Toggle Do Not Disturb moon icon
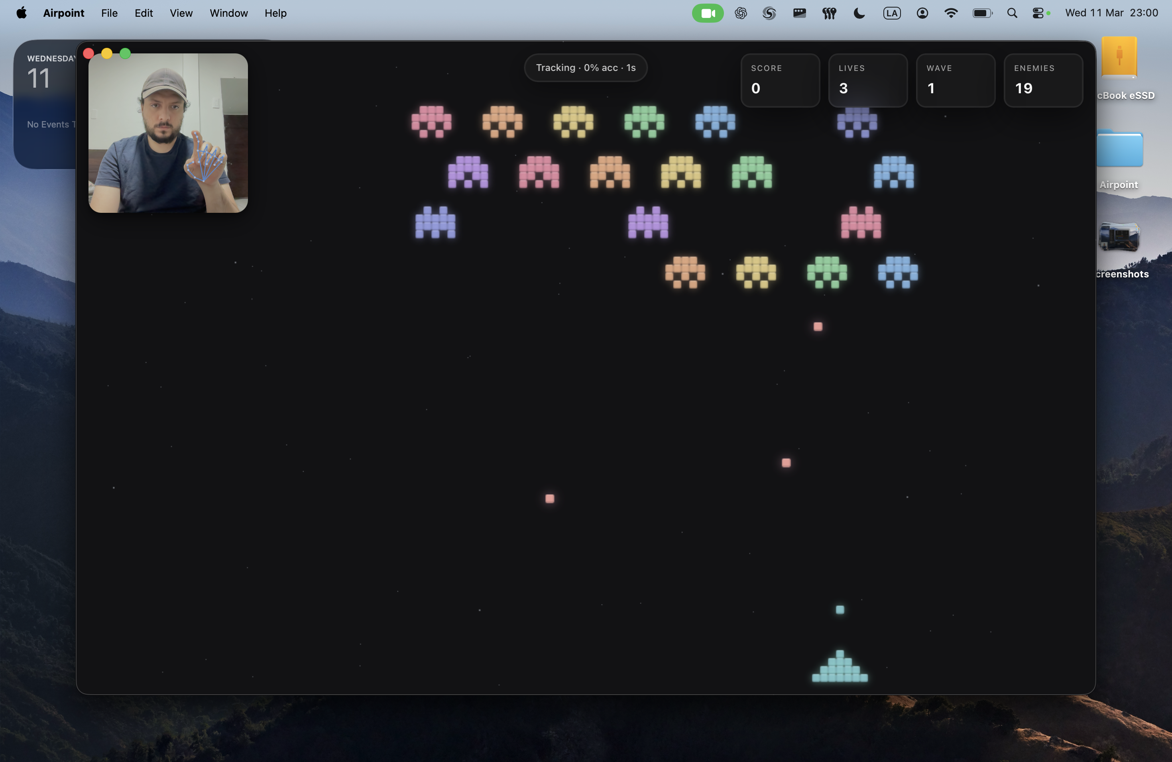The image size is (1172, 762). click(x=859, y=13)
